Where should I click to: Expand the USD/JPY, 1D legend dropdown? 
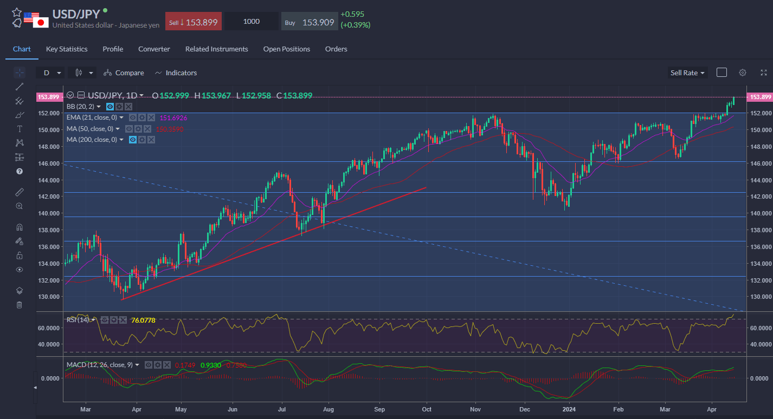click(141, 95)
